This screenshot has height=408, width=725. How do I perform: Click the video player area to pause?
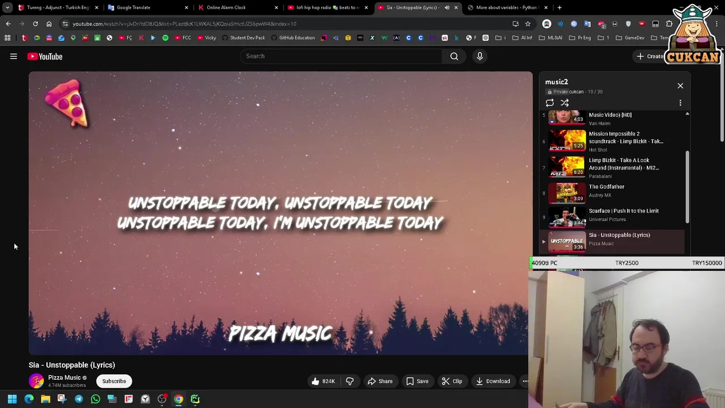coord(280,213)
